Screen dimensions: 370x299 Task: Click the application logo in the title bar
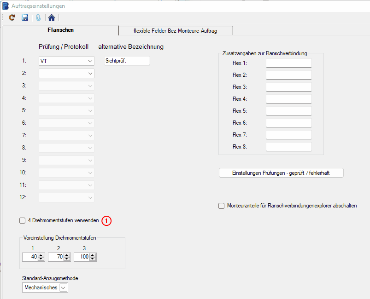(6, 6)
